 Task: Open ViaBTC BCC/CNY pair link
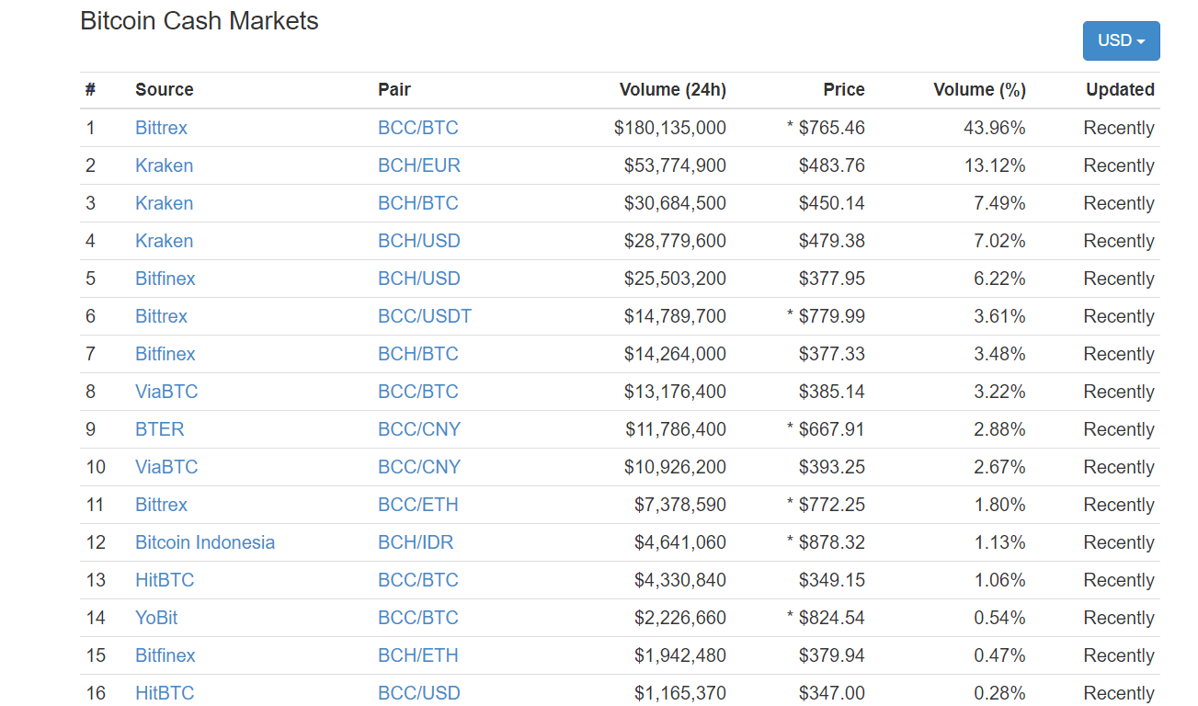click(418, 467)
